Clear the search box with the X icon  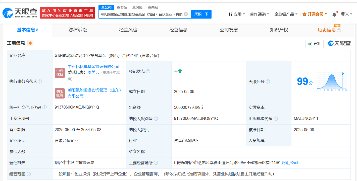click(186, 14)
